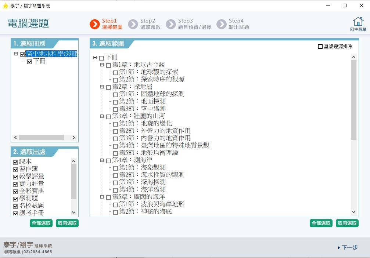This screenshot has height=258, width=370.
Task: Click the Step1 選擇範圍 arrow icon
Action: click(x=95, y=24)
